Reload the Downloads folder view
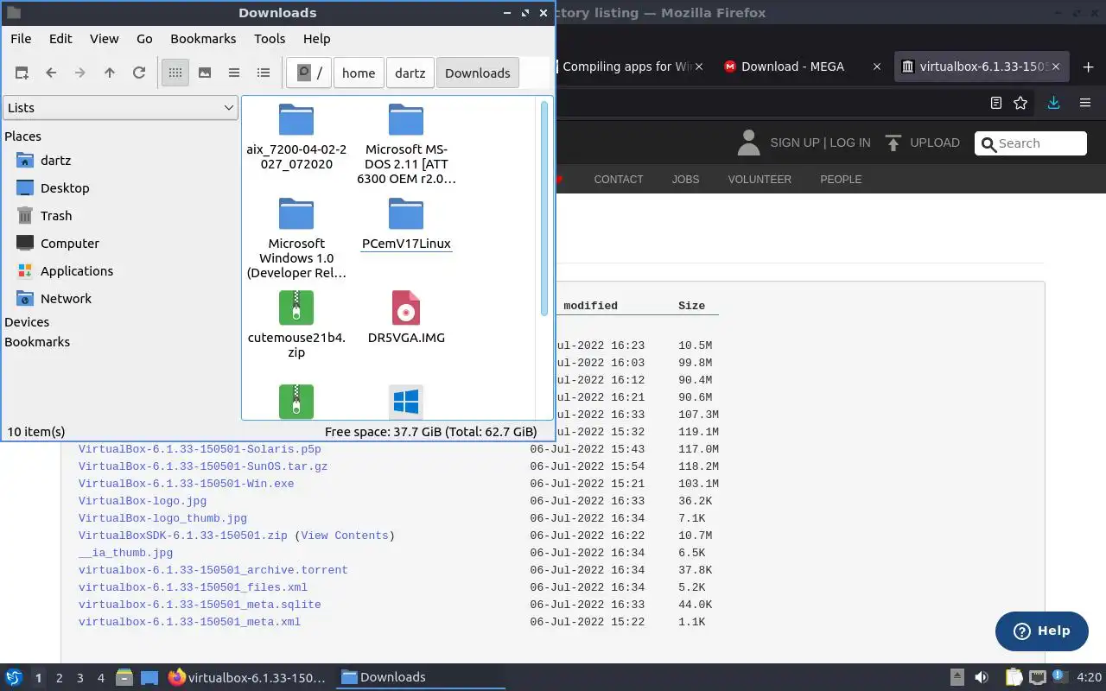The height and width of the screenshot is (691, 1106). pyautogui.click(x=139, y=73)
